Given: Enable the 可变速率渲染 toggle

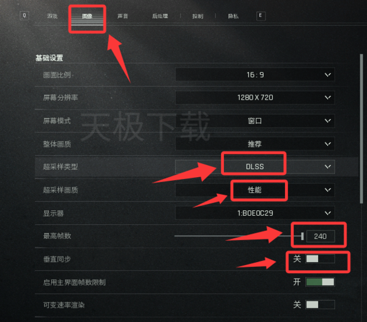Looking at the screenshot, I should [x=320, y=305].
